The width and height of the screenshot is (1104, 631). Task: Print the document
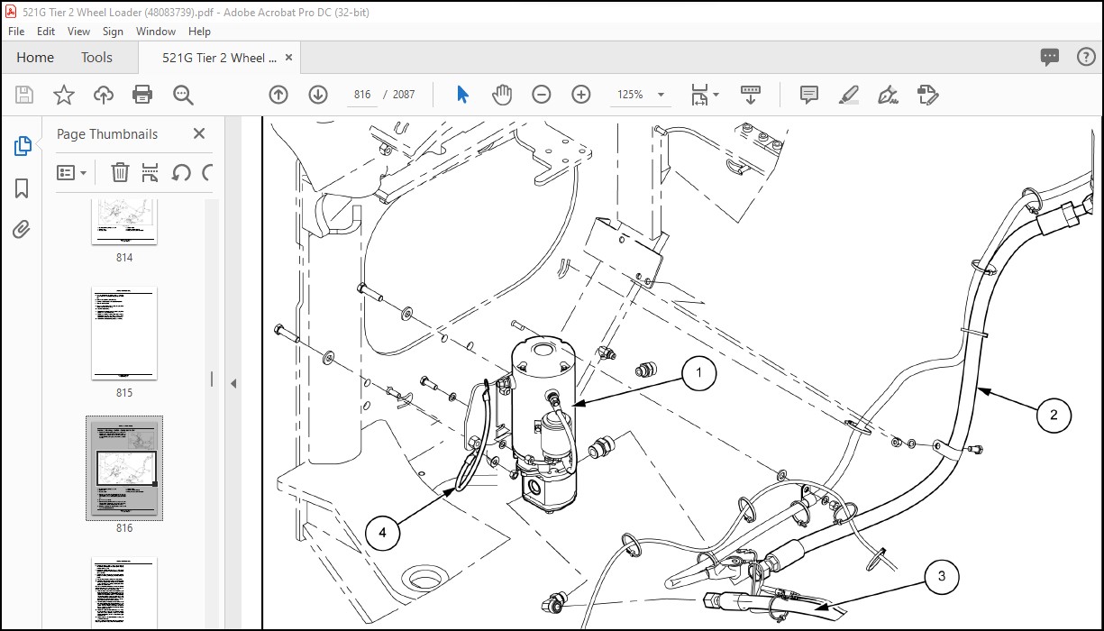point(142,95)
